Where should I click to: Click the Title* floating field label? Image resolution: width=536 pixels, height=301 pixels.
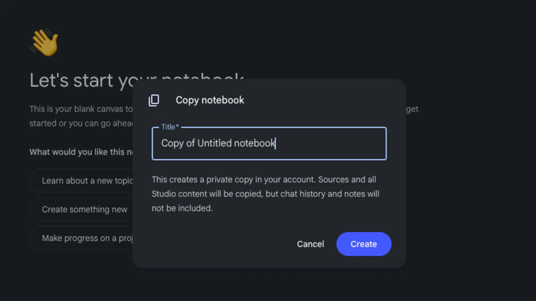170,127
